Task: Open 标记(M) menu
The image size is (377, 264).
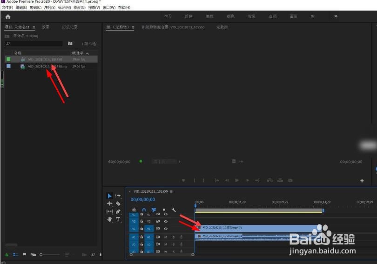Action: click(x=64, y=7)
